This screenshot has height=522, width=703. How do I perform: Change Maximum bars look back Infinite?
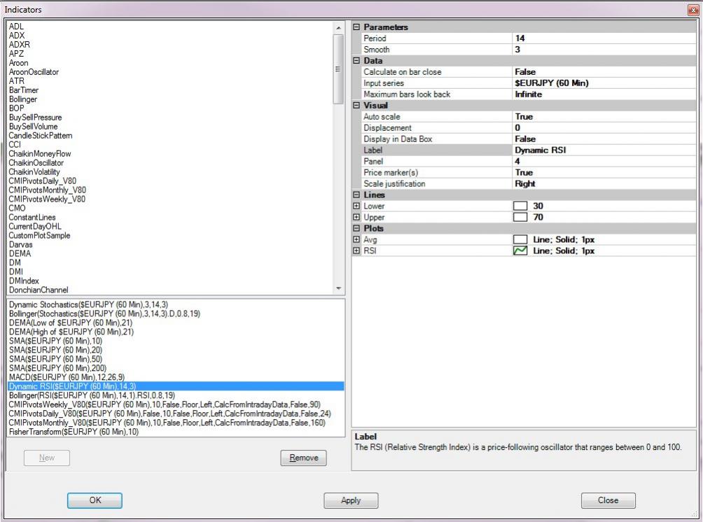604,94
